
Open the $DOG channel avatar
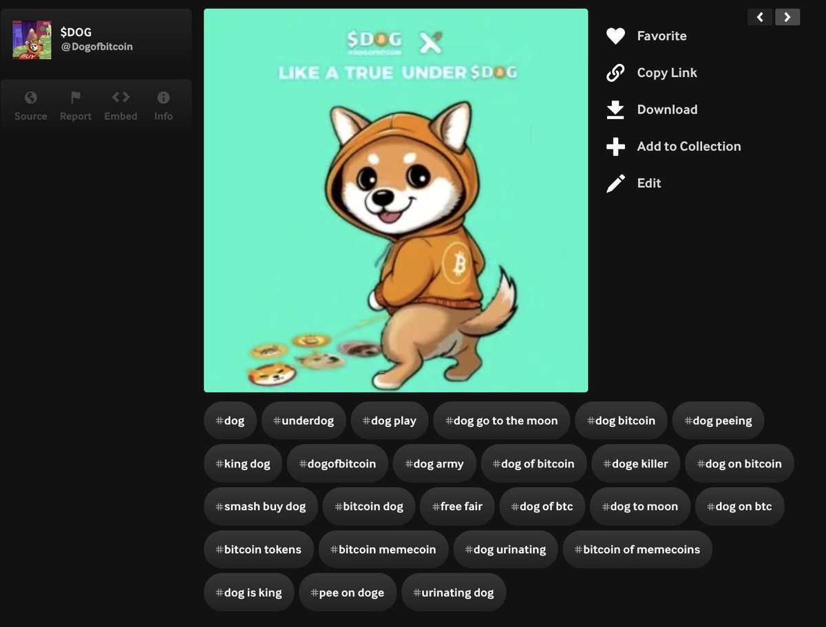(32, 40)
